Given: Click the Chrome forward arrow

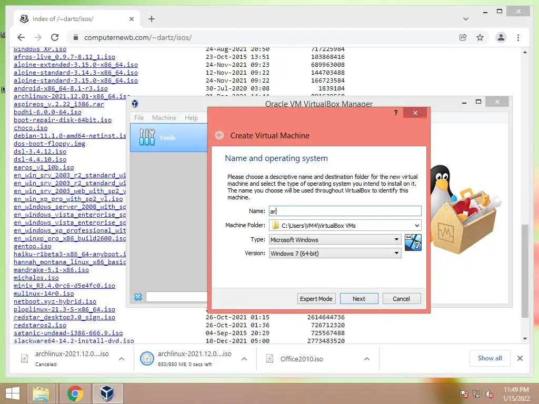Looking at the screenshot, I should (x=38, y=37).
